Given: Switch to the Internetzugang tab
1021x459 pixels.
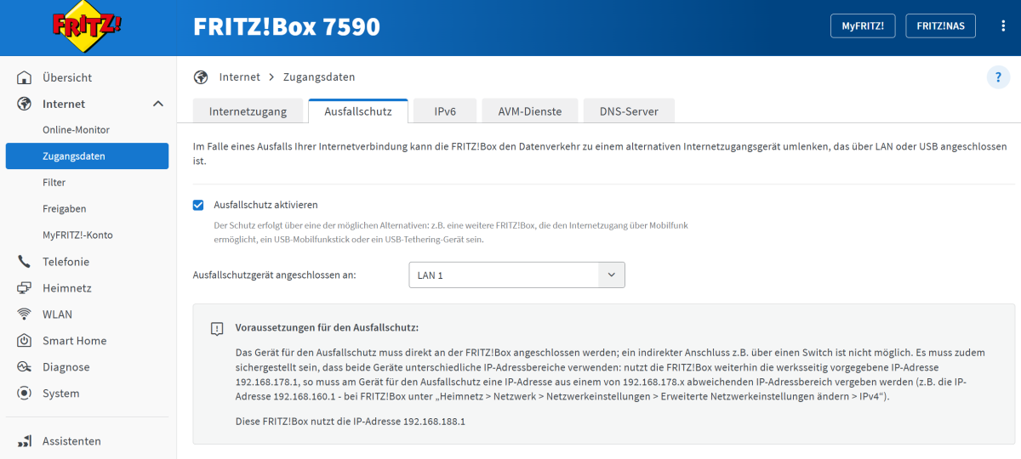Looking at the screenshot, I should 248,111.
